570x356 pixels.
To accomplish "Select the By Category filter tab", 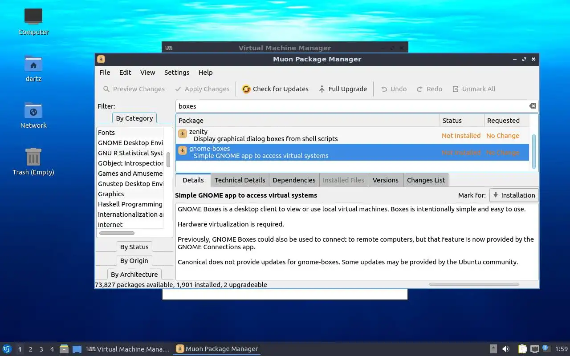I will [x=134, y=118].
